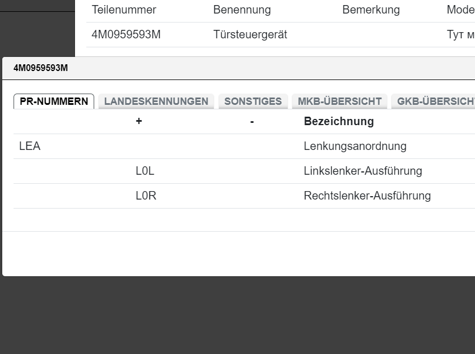The height and width of the screenshot is (354, 475).
Task: Click the L0L PR code
Action: pos(144,171)
